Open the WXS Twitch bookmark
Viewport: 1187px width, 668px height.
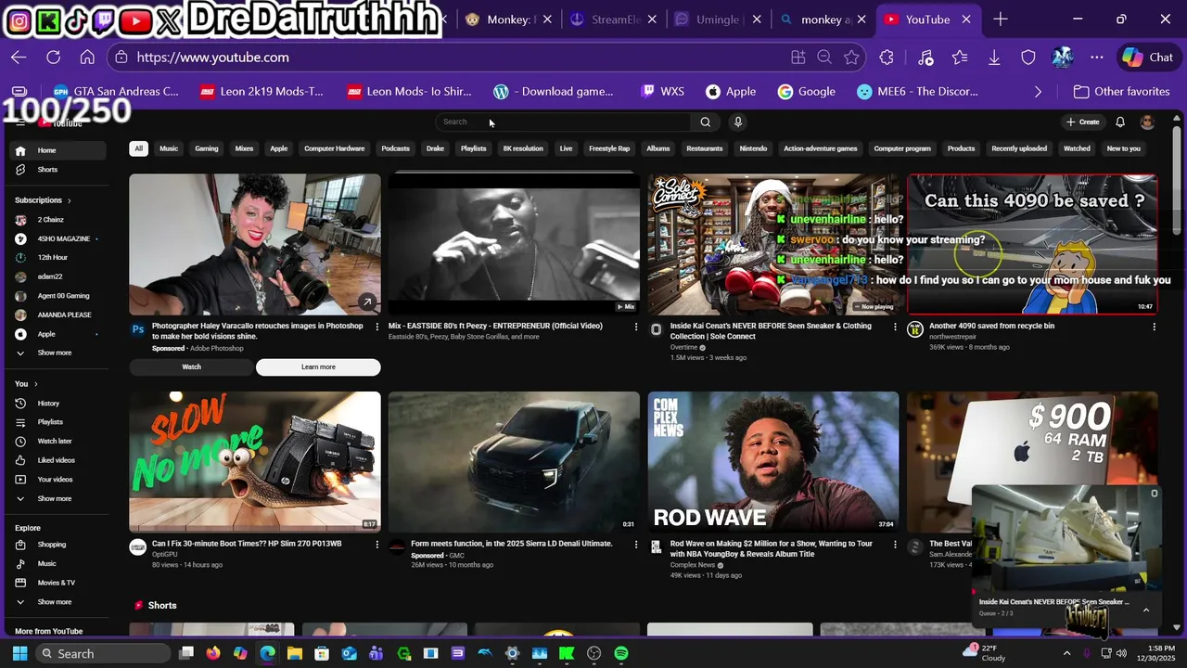pyautogui.click(x=662, y=92)
